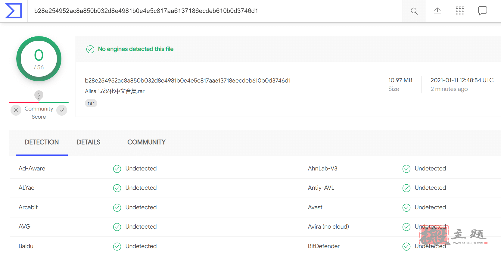The width and height of the screenshot is (501, 256).
Task: Click the rar tag chip
Action: 91,103
